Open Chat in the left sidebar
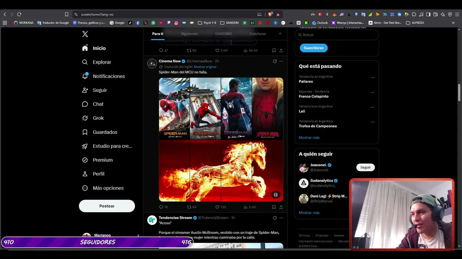The height and width of the screenshot is (259, 462). point(93,104)
